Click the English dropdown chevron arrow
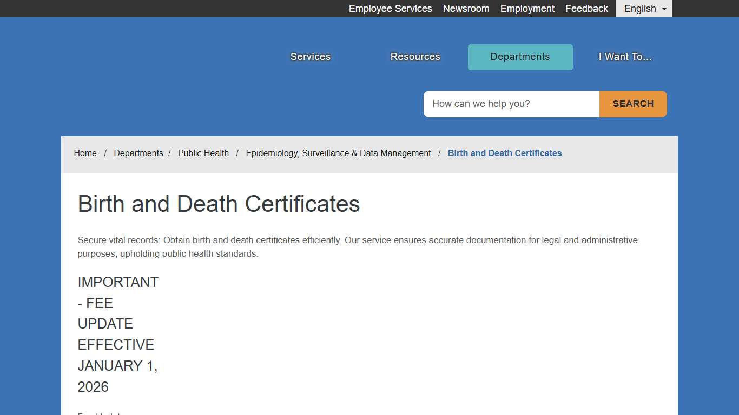Screen dimensions: 739x415 pyautogui.click(x=664, y=9)
